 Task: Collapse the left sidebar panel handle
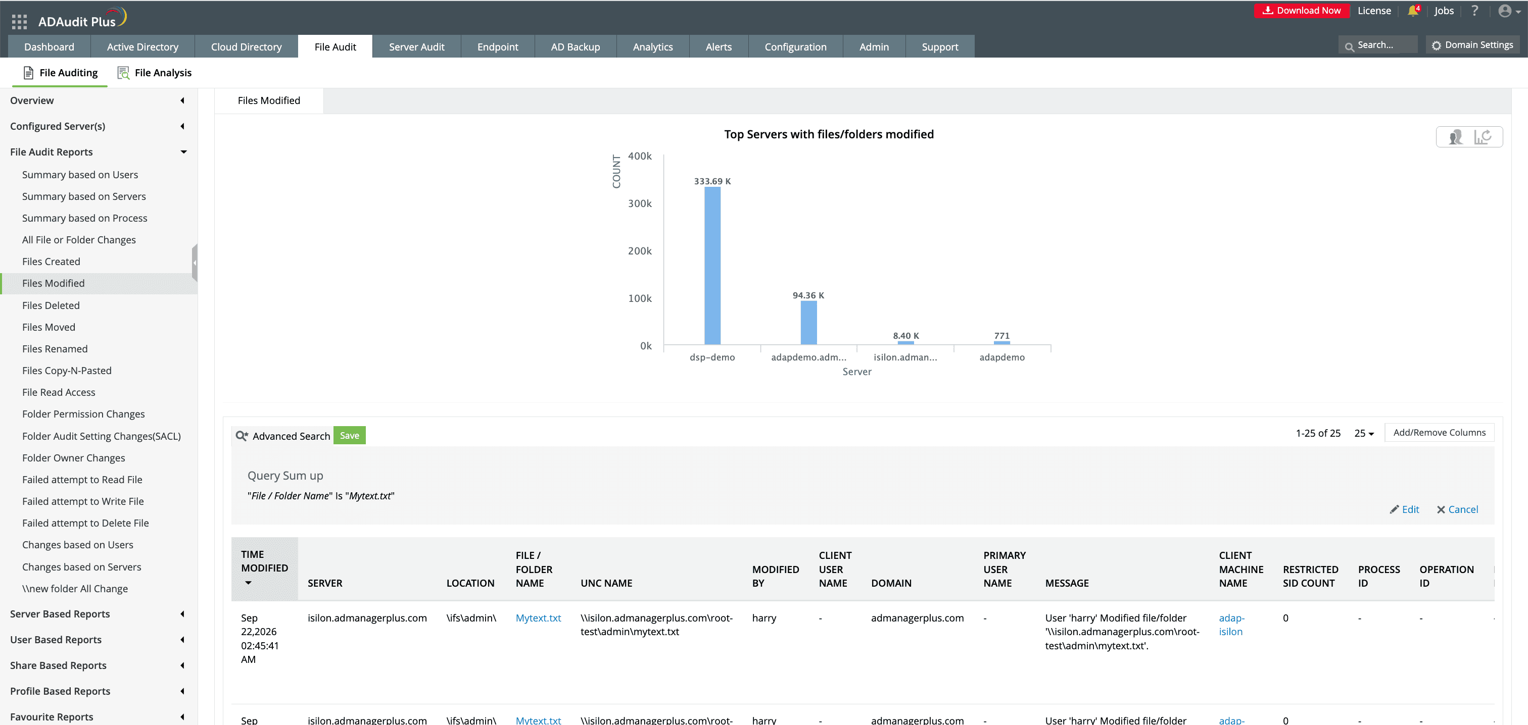(195, 263)
